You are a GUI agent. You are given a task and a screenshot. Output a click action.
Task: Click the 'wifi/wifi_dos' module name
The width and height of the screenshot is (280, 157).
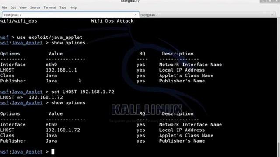pyautogui.click(x=18, y=21)
